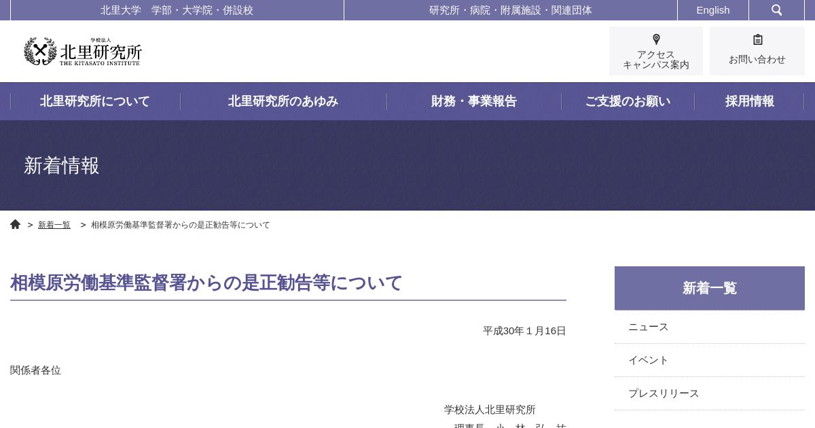The height and width of the screenshot is (428, 815).
Task: Open the search magnifier icon
Action: [x=776, y=10]
